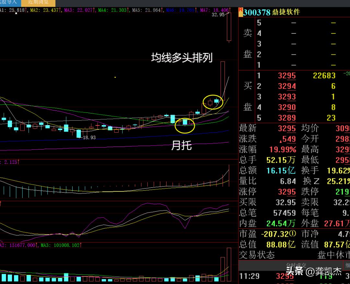Open the 分时成交 tab header

296,265
